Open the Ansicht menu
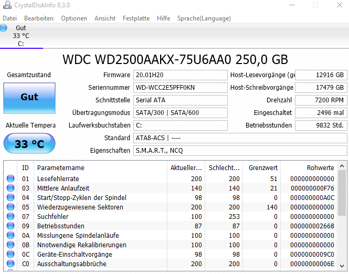349x274 pixels. pyautogui.click(x=105, y=18)
